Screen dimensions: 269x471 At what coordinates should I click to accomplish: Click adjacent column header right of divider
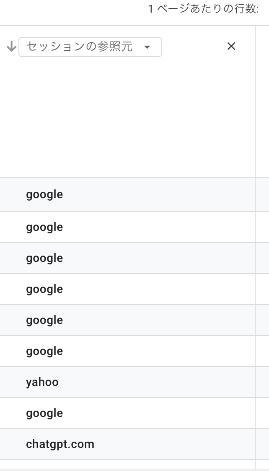tap(262, 101)
